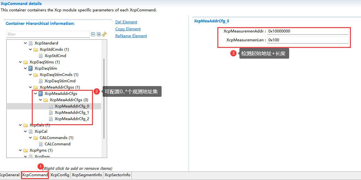Collapse the XcpPgms (1) node
The width and height of the screenshot is (361, 180).
point(20,150)
